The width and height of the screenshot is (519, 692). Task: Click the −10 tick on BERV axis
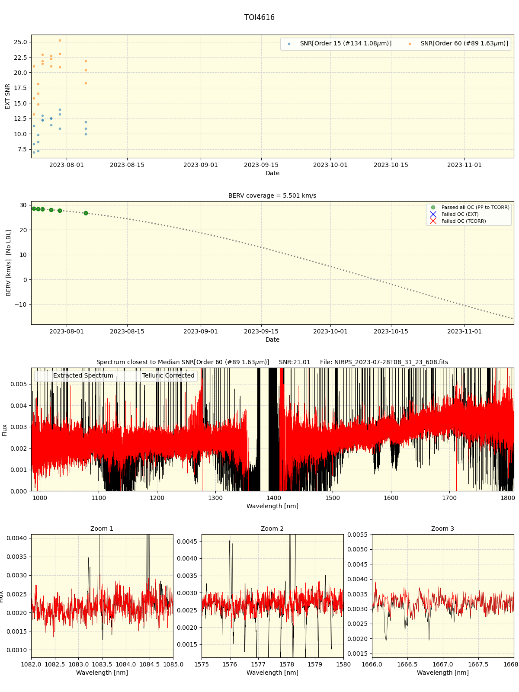point(19,304)
